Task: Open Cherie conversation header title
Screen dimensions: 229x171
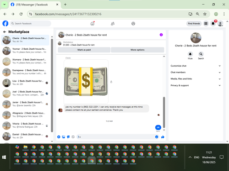Action: (x=86, y=35)
